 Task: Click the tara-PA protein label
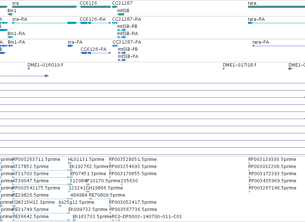pos(261,42)
